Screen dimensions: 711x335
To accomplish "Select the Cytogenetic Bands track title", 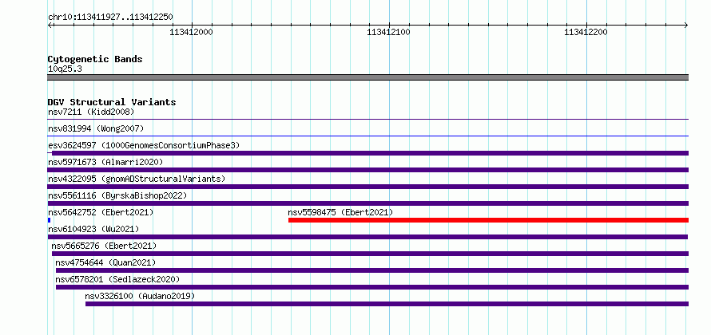I will pos(95,59).
